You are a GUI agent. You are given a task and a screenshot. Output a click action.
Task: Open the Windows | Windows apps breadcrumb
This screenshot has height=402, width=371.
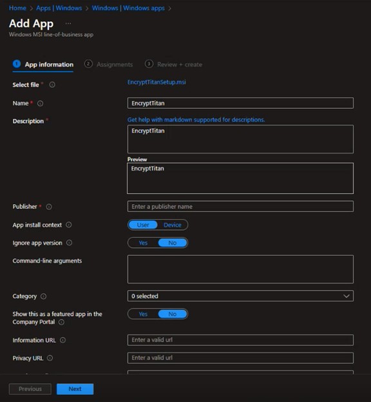128,8
